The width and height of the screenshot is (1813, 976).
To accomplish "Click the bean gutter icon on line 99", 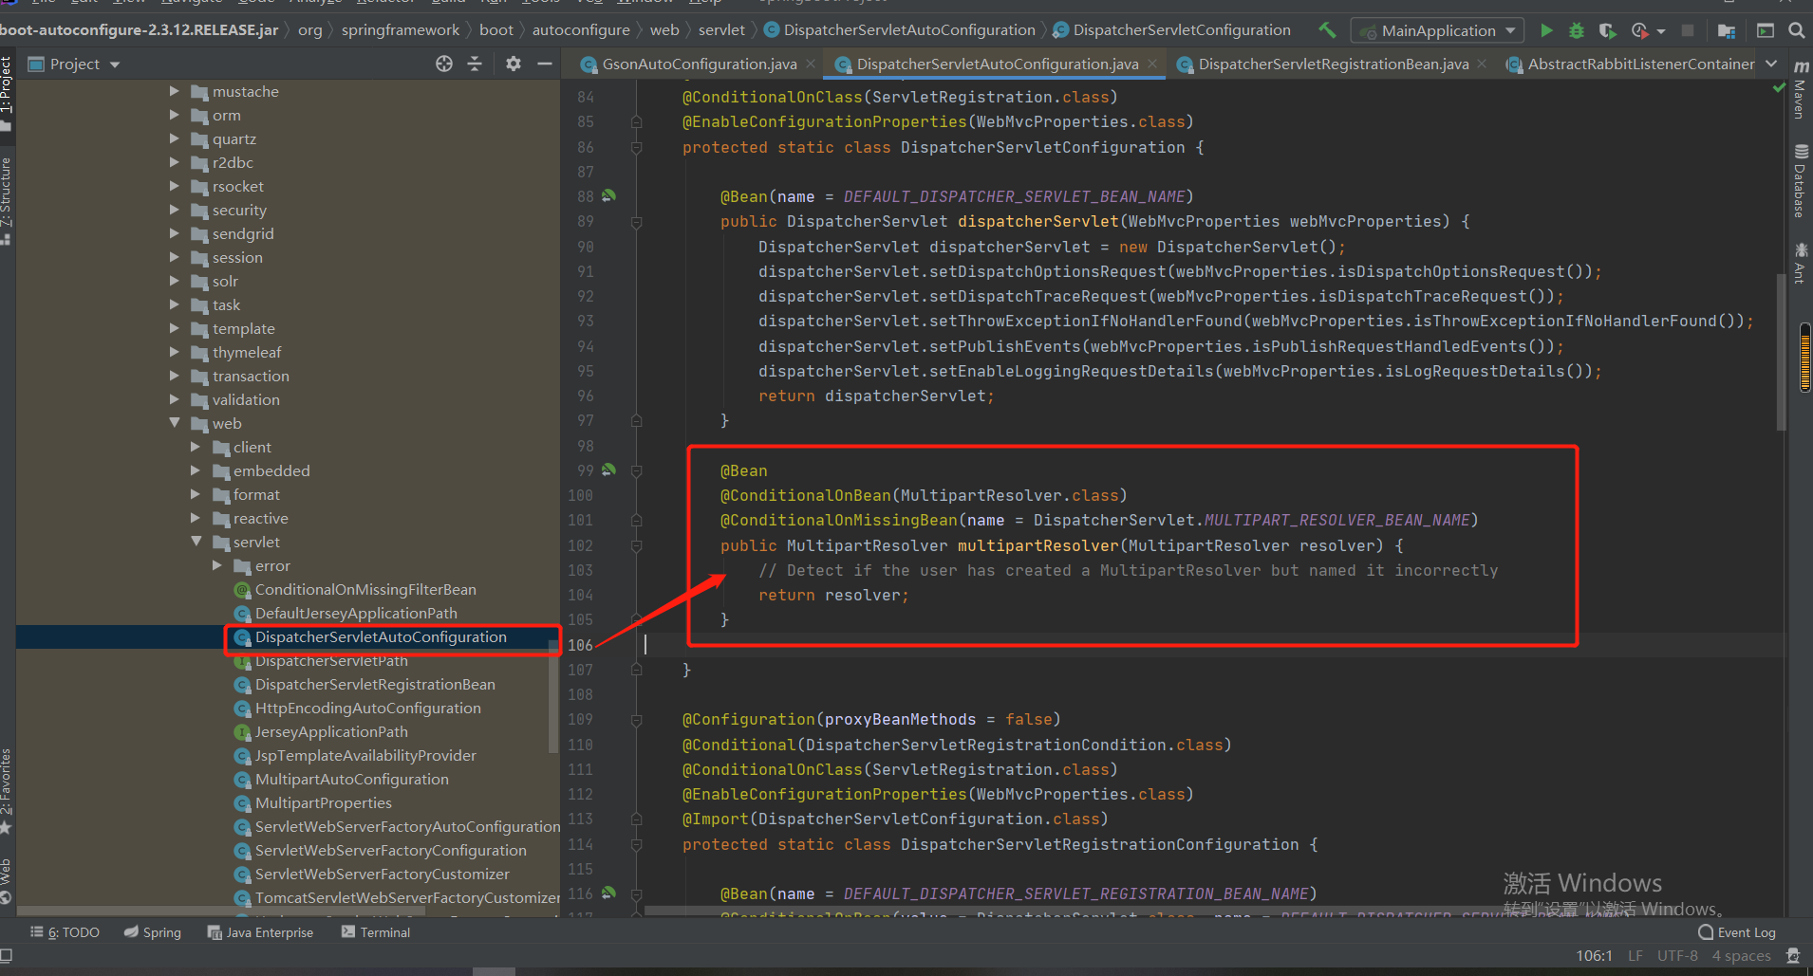I will [609, 470].
